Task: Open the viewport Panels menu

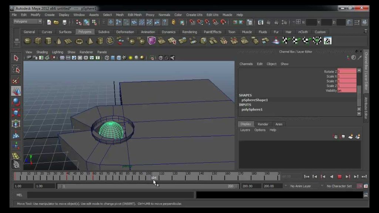Action: 102,52
